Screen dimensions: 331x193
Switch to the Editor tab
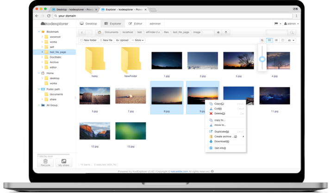point(136,24)
